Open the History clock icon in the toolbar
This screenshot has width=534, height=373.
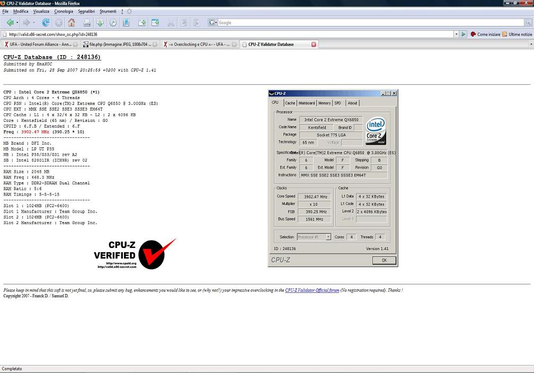click(113, 22)
